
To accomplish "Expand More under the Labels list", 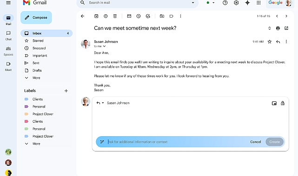I will click(36, 144).
